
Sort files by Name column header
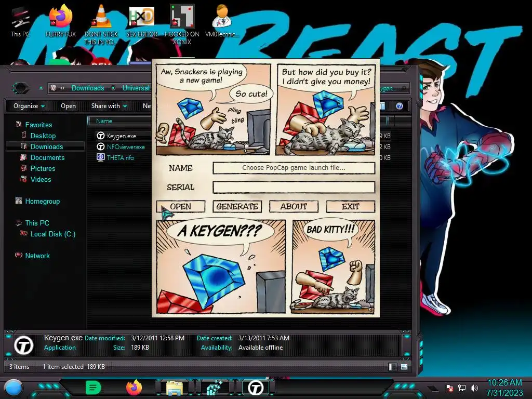point(104,121)
